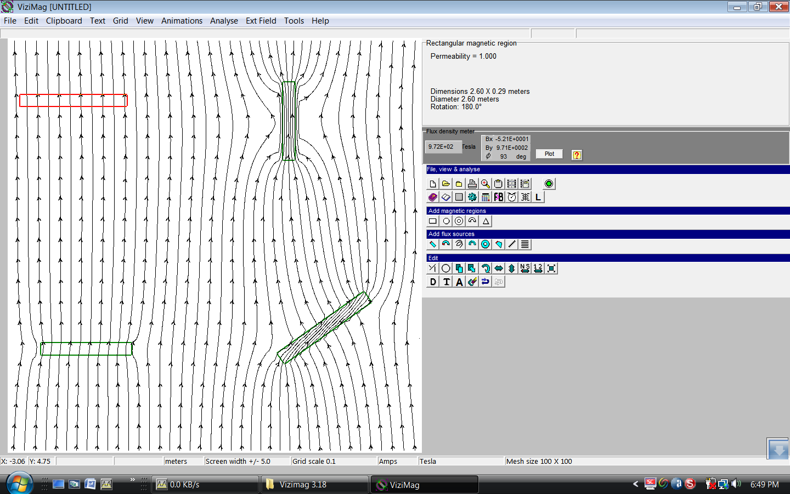Click the green solve indicator button
This screenshot has height=494, width=790.
tap(549, 184)
